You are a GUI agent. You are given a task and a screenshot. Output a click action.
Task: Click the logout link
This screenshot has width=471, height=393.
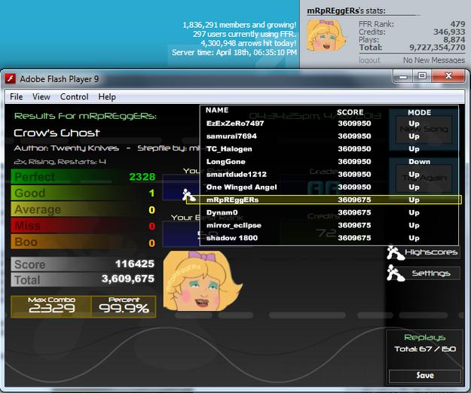(x=369, y=60)
